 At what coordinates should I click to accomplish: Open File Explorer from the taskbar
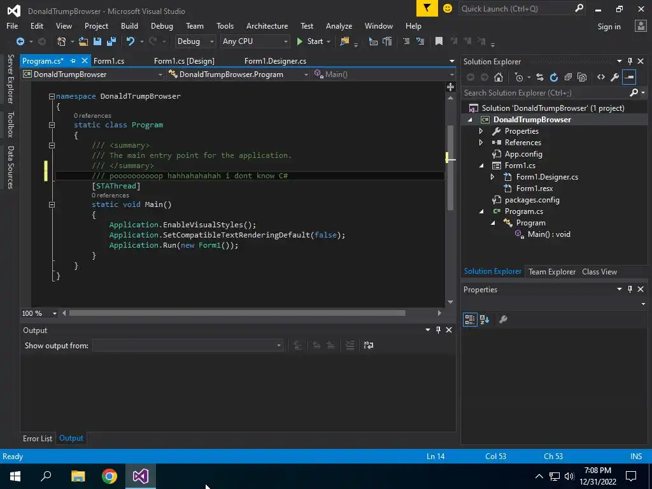78,476
